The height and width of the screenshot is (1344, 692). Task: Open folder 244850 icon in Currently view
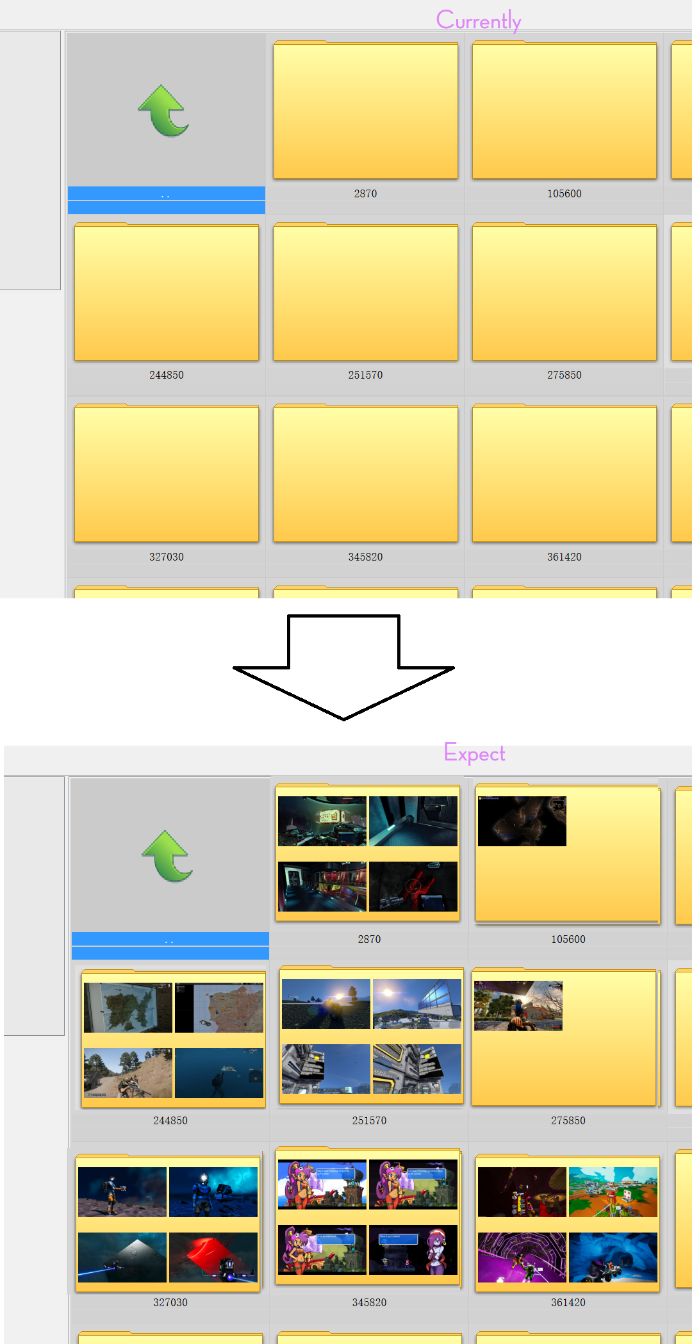click(x=167, y=292)
